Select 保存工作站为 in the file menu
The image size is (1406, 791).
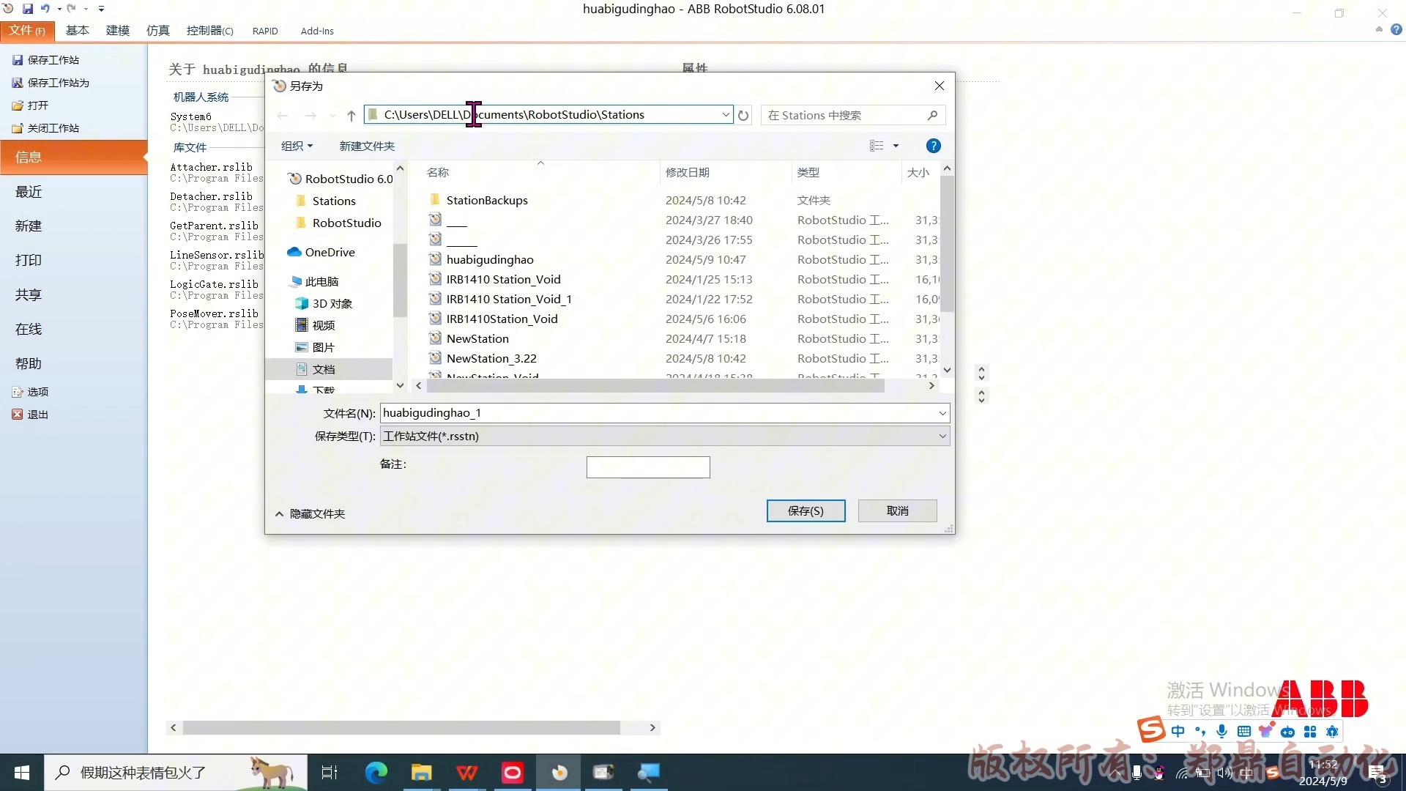tap(59, 83)
